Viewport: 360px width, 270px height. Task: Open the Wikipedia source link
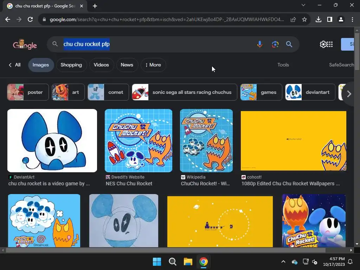pos(193,177)
